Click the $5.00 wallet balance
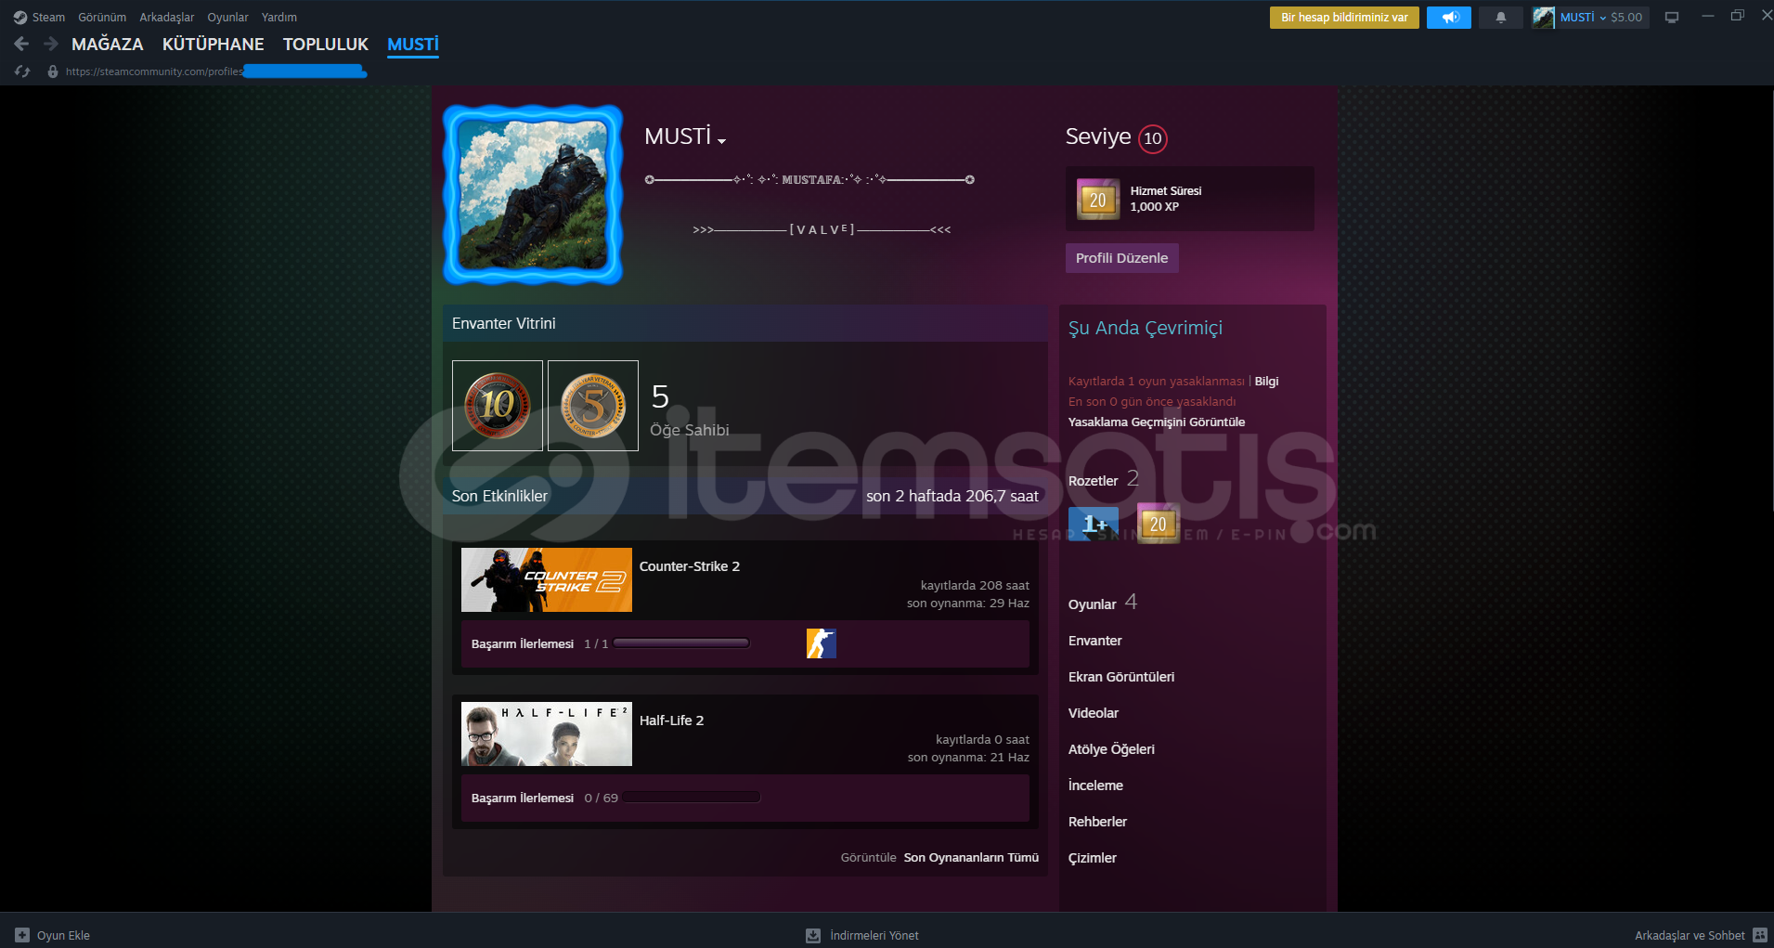The image size is (1774, 948). click(x=1626, y=18)
